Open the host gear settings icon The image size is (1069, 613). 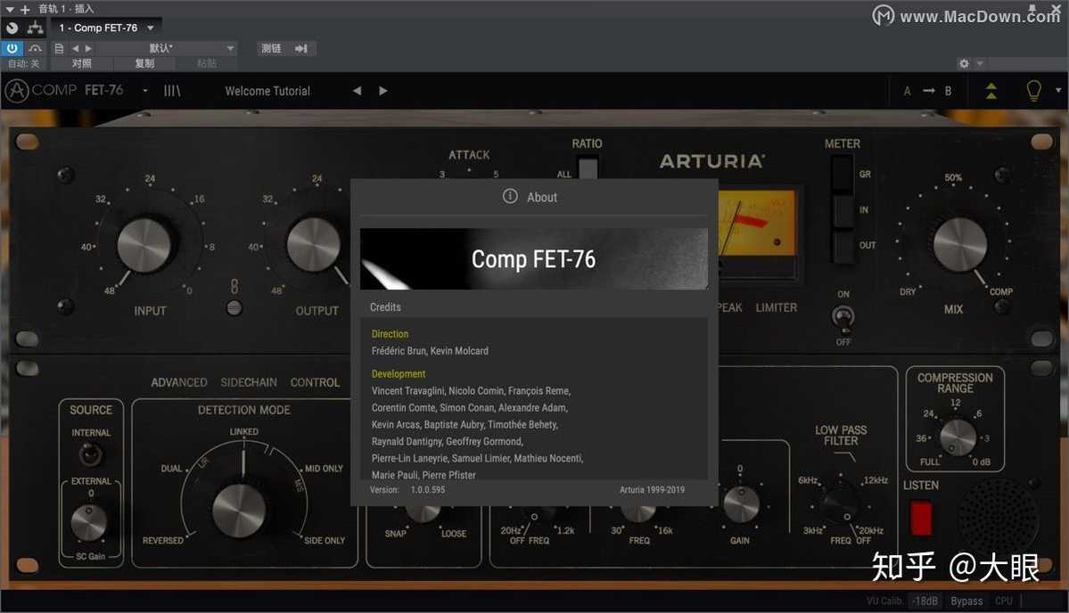964,63
